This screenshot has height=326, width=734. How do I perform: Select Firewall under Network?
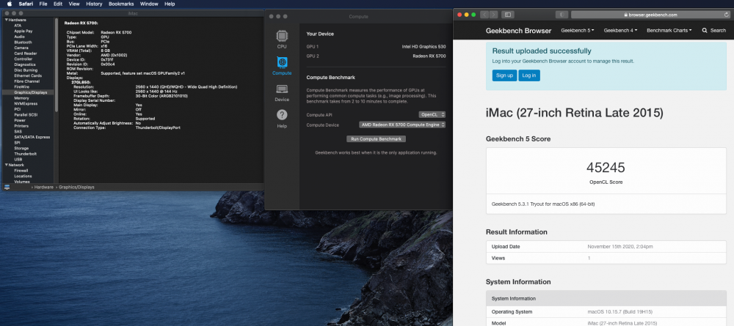[x=21, y=171]
